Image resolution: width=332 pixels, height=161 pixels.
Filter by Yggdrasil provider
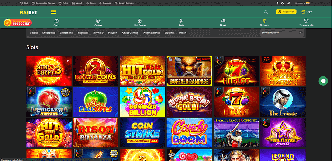pos(83,33)
